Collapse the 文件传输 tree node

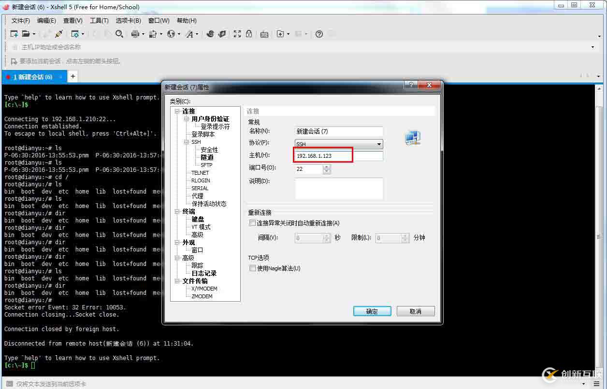[177, 281]
